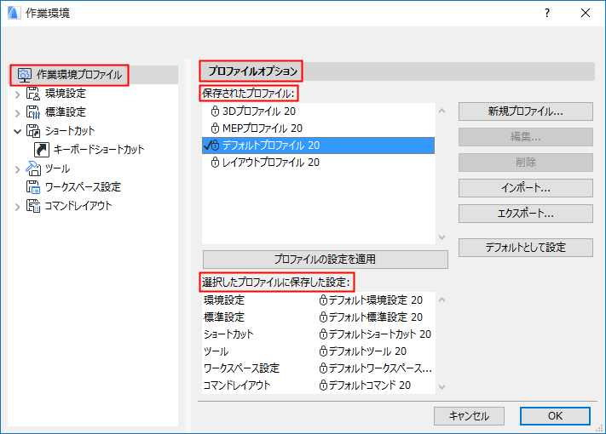Click profile list scroll up arrow

click(x=442, y=111)
